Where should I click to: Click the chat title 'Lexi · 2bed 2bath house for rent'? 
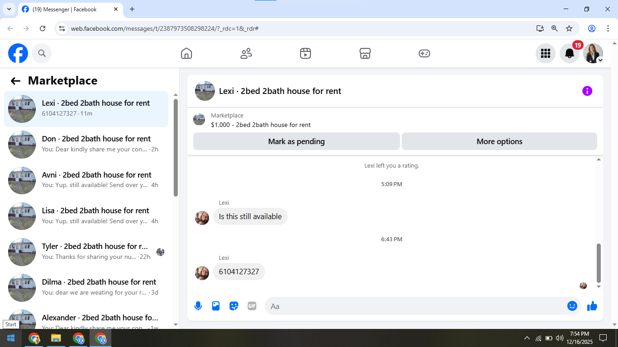pyautogui.click(x=280, y=91)
